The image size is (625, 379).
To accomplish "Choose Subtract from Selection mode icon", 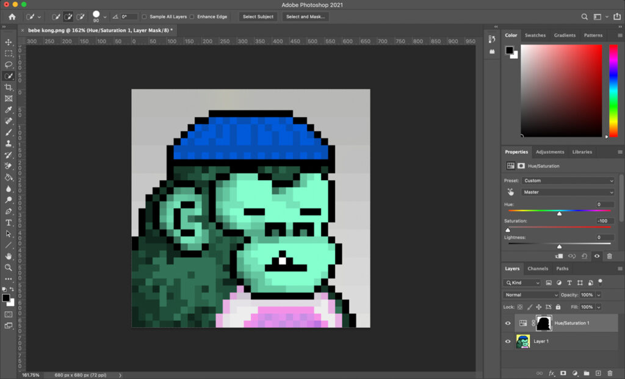I will 81,16.
